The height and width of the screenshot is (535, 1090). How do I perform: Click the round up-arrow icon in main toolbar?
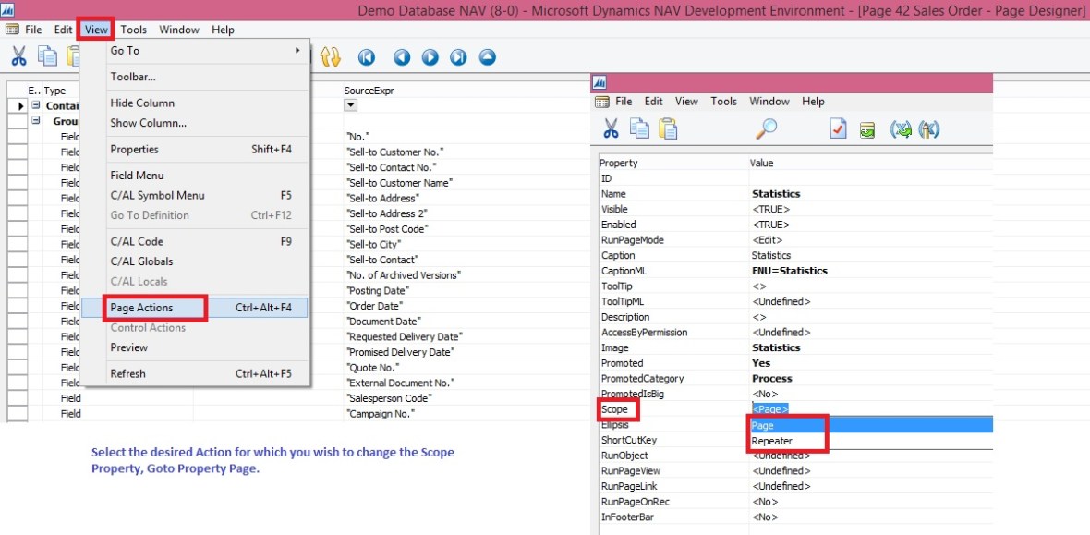click(x=487, y=57)
